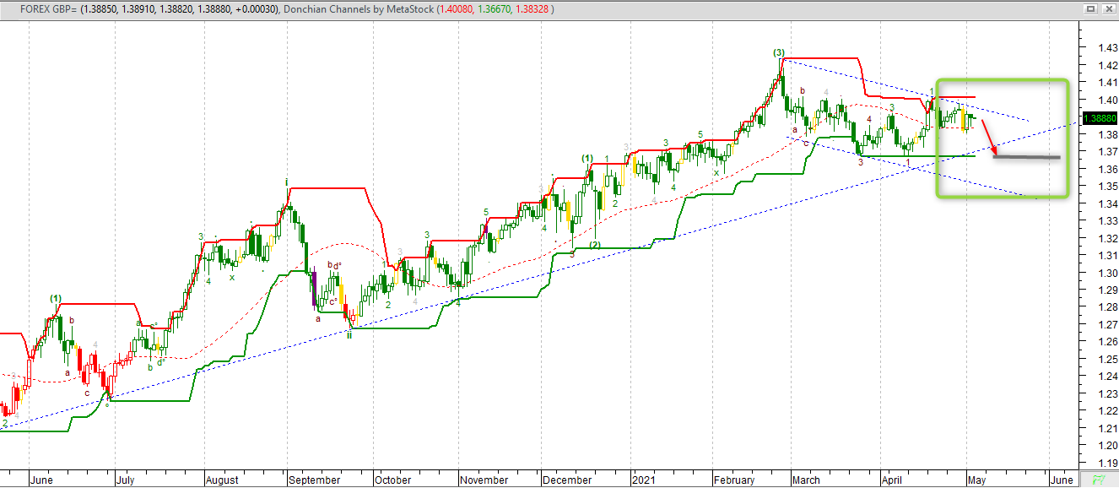Select the (3) wave label at chart peak
Image resolution: width=1119 pixels, height=488 pixels.
(x=779, y=52)
